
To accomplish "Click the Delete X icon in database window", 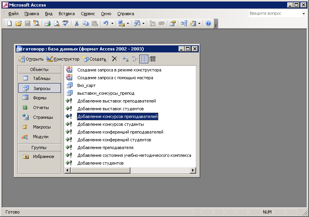I will pyautogui.click(x=115, y=59).
